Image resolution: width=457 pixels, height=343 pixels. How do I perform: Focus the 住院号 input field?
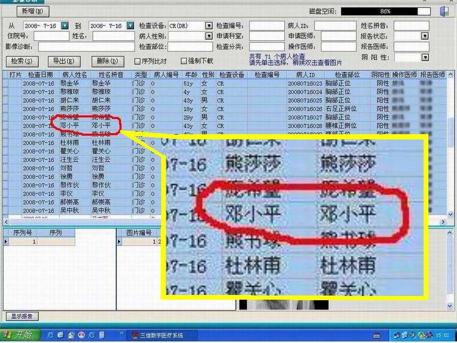(x=51, y=36)
